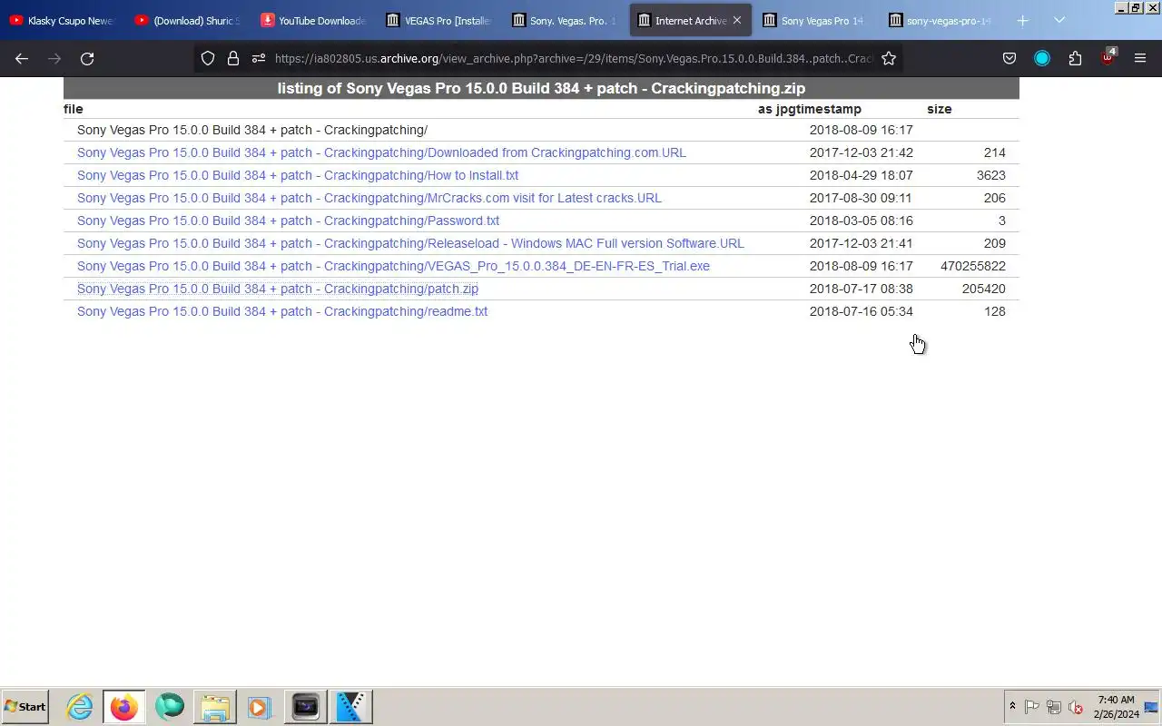Open the blue circular toolbar extension icon
The height and width of the screenshot is (726, 1162).
click(1042, 58)
